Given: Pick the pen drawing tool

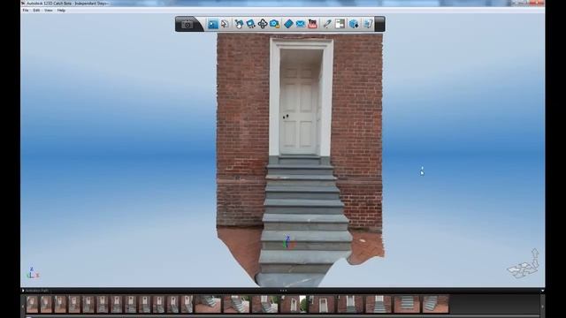Looking at the screenshot, I should coord(326,24).
